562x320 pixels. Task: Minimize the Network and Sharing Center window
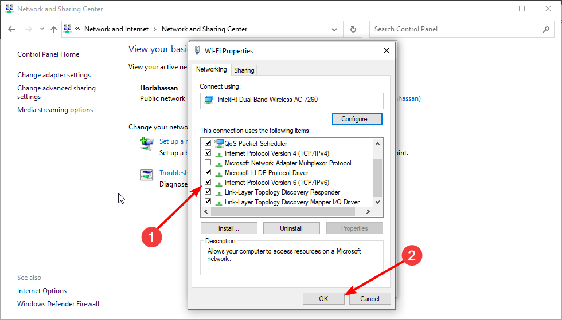click(x=496, y=9)
